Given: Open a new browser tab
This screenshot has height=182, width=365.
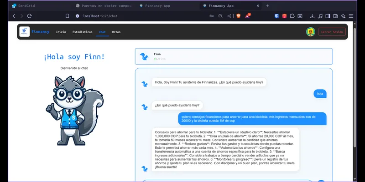Looking at the screenshot, I should pos(267,6).
